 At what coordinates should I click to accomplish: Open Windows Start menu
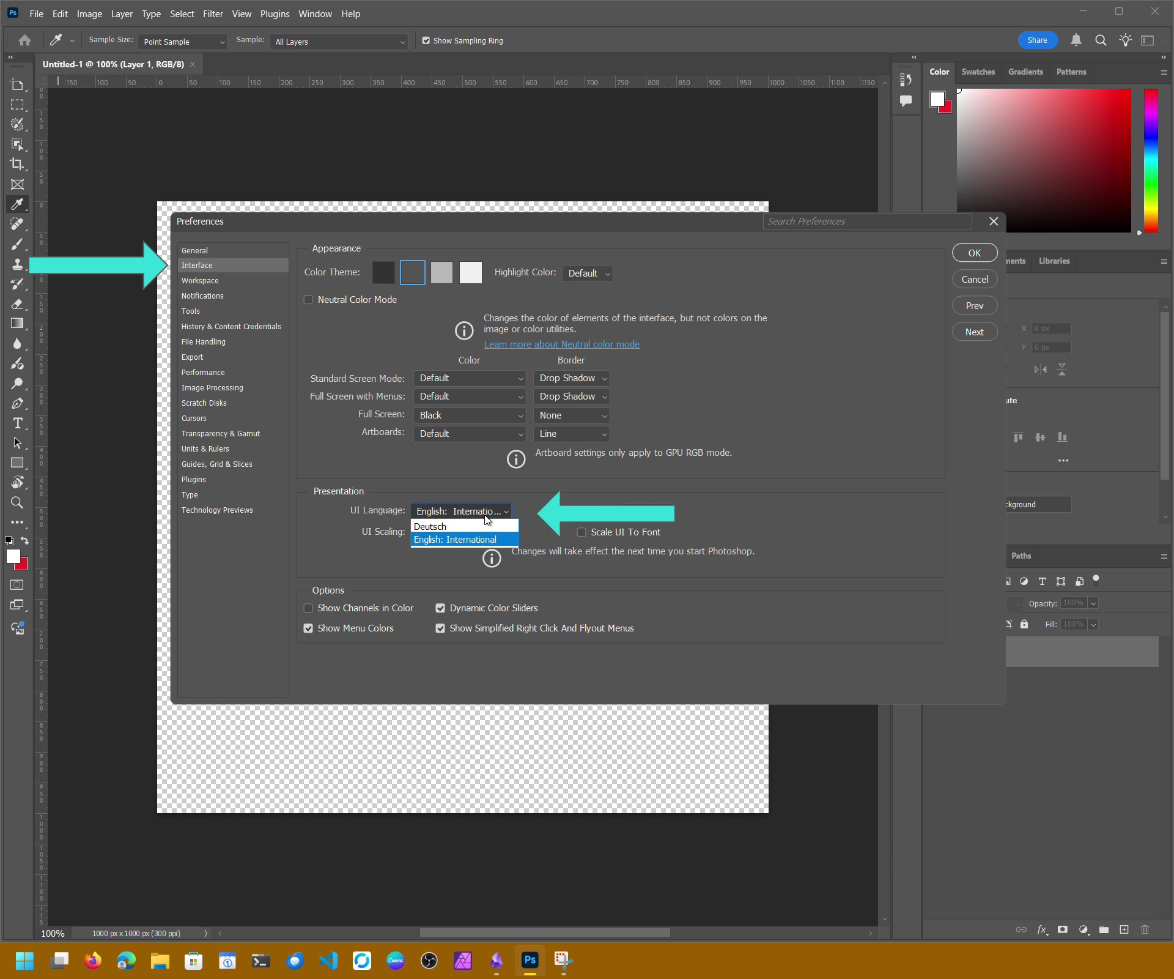(x=24, y=961)
